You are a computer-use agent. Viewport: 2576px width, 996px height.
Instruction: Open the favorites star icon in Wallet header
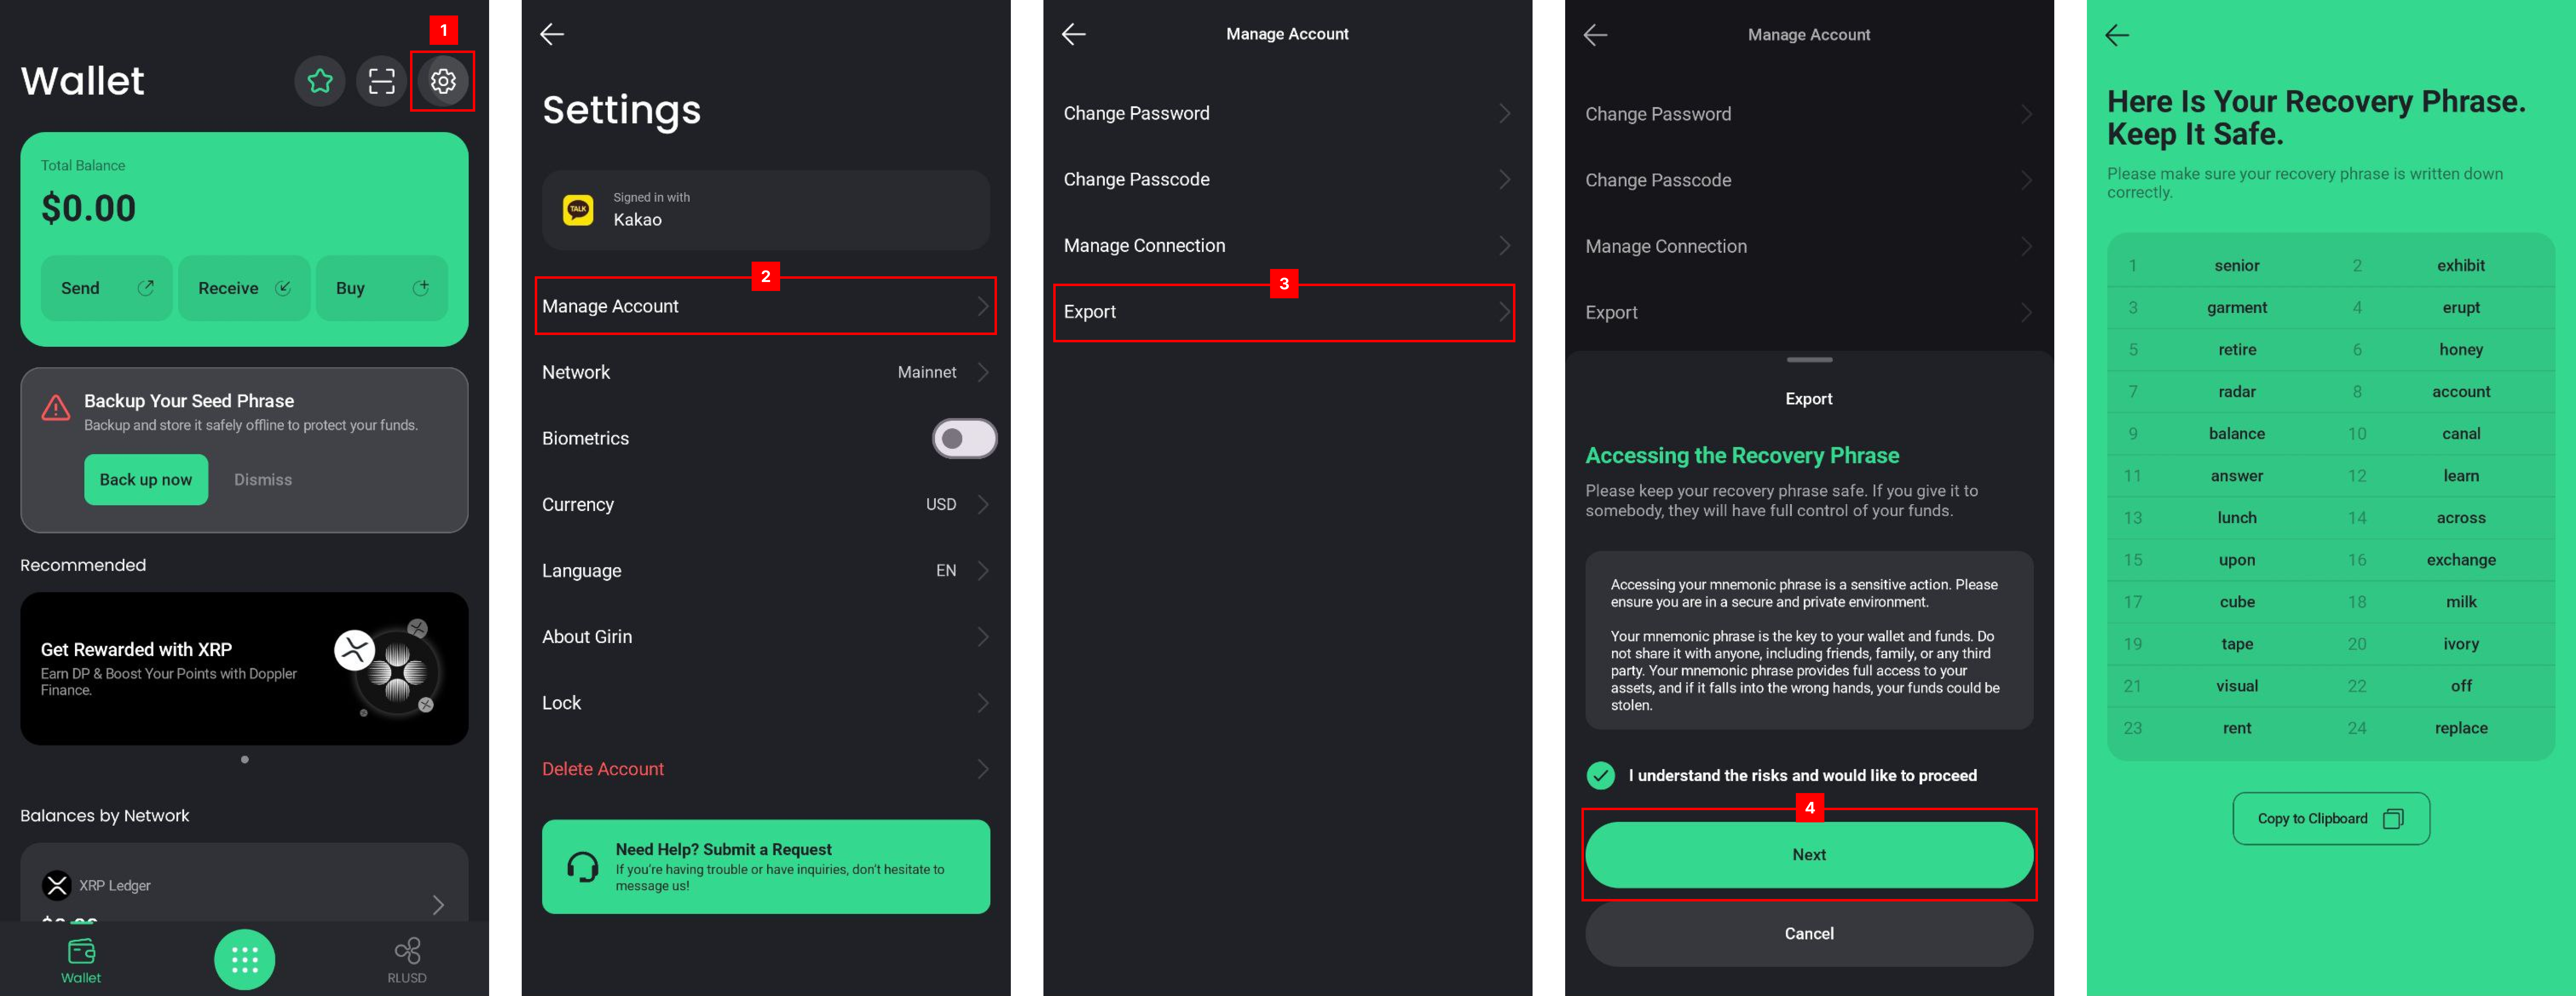(x=320, y=81)
